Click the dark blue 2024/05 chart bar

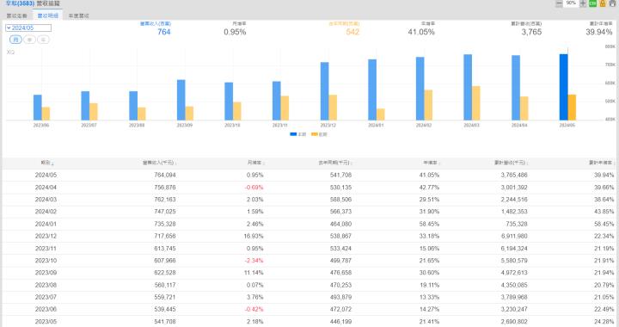tap(563, 87)
